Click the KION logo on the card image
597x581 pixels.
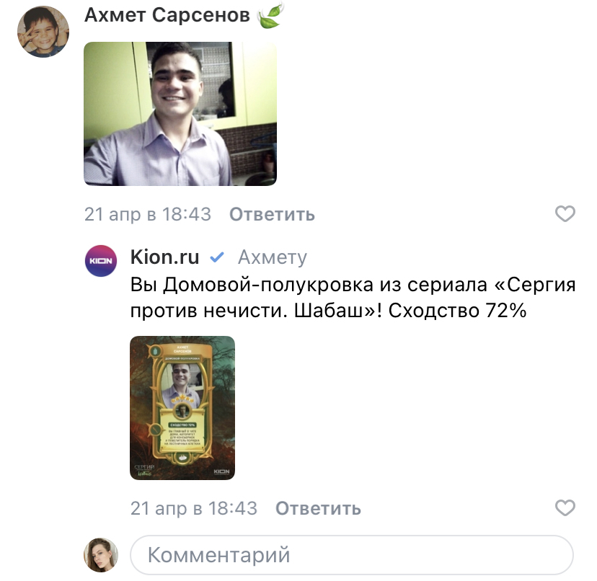pyautogui.click(x=221, y=471)
